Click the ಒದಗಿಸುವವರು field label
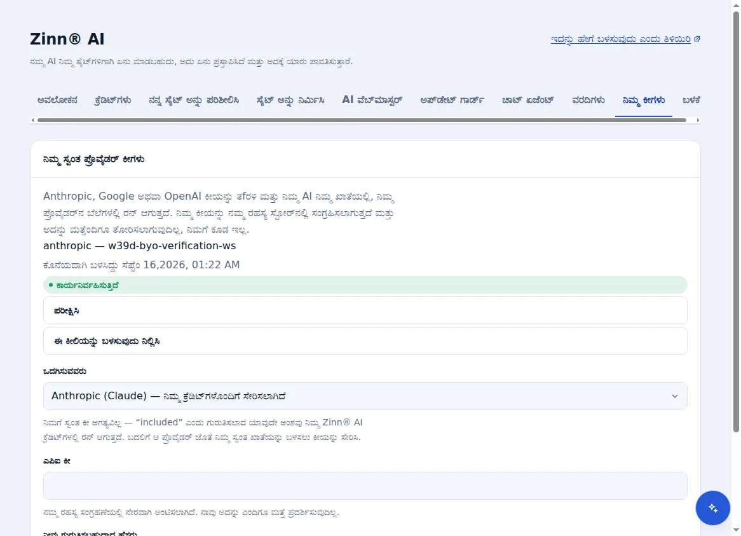The height and width of the screenshot is (536, 741). pos(65,371)
